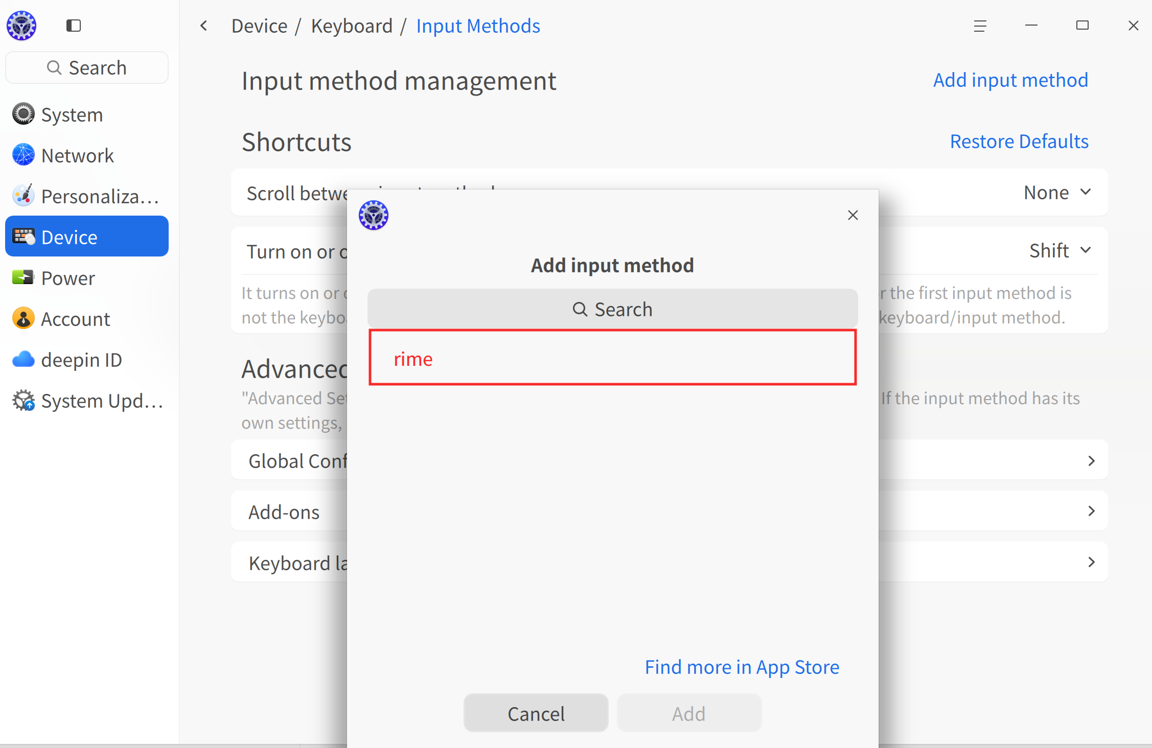The height and width of the screenshot is (748, 1152).
Task: Expand the Shift shortcut dropdown
Action: tap(1059, 250)
